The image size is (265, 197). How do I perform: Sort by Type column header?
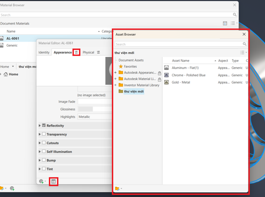tap(235, 60)
